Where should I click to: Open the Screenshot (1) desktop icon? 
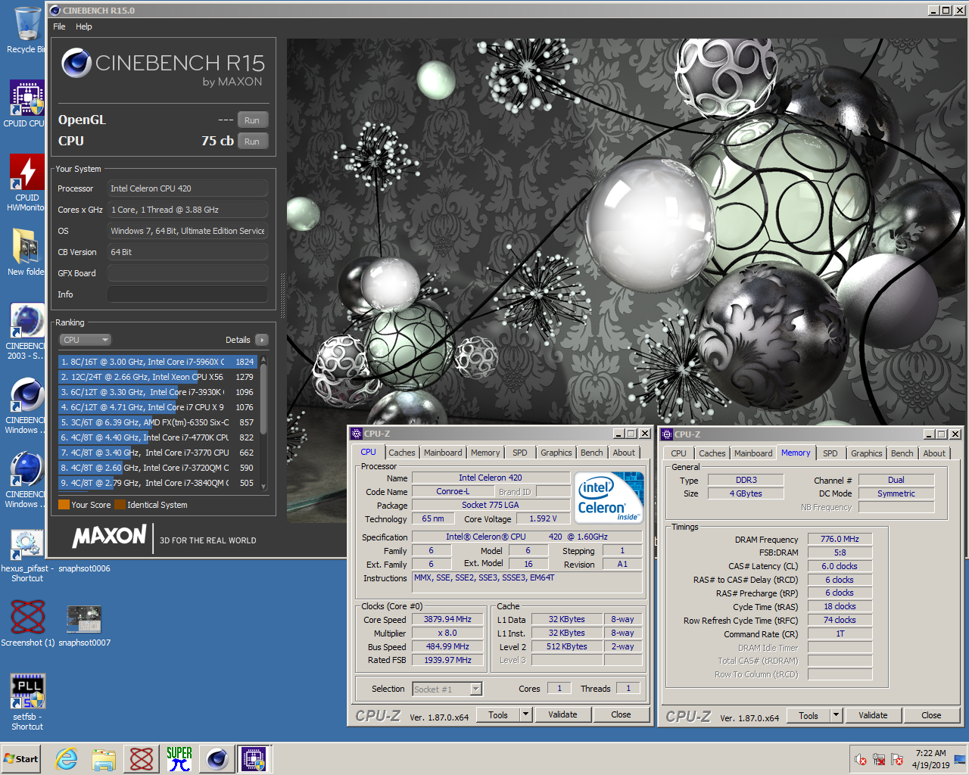[x=28, y=624]
